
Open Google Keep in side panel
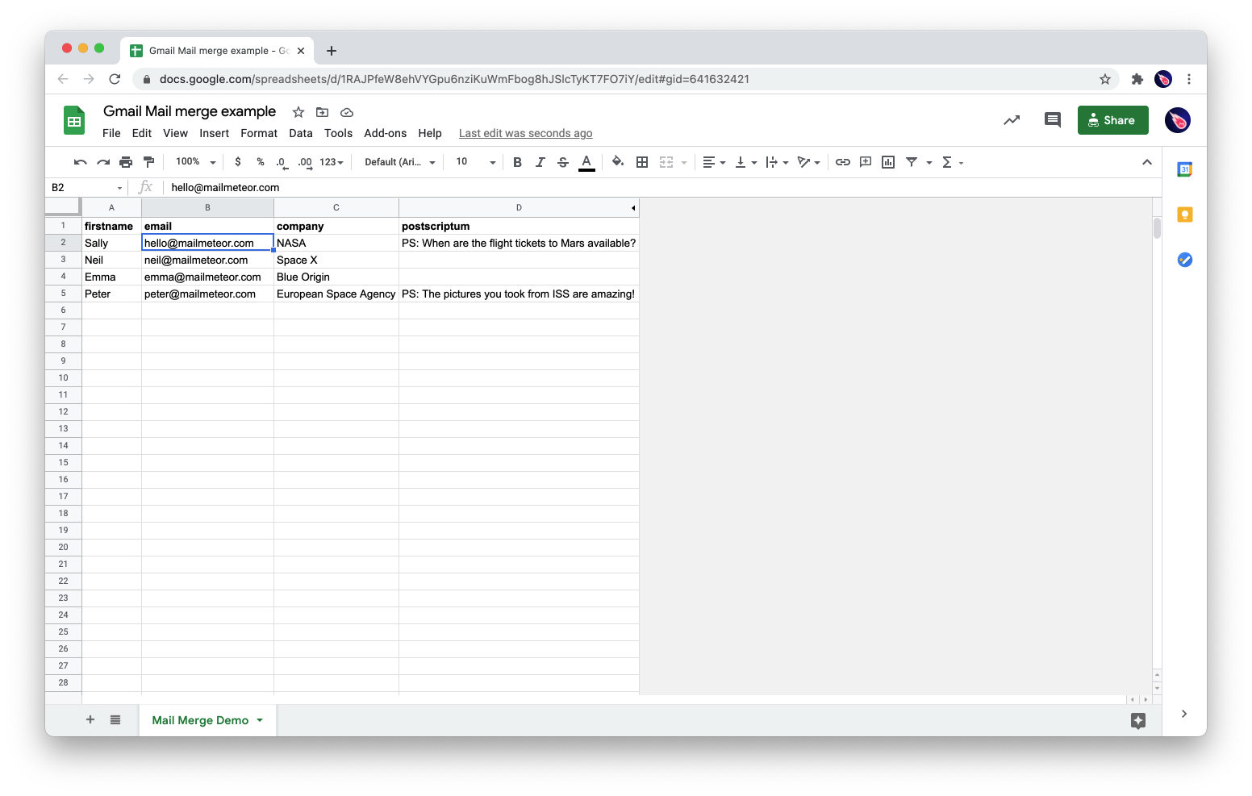(x=1184, y=215)
